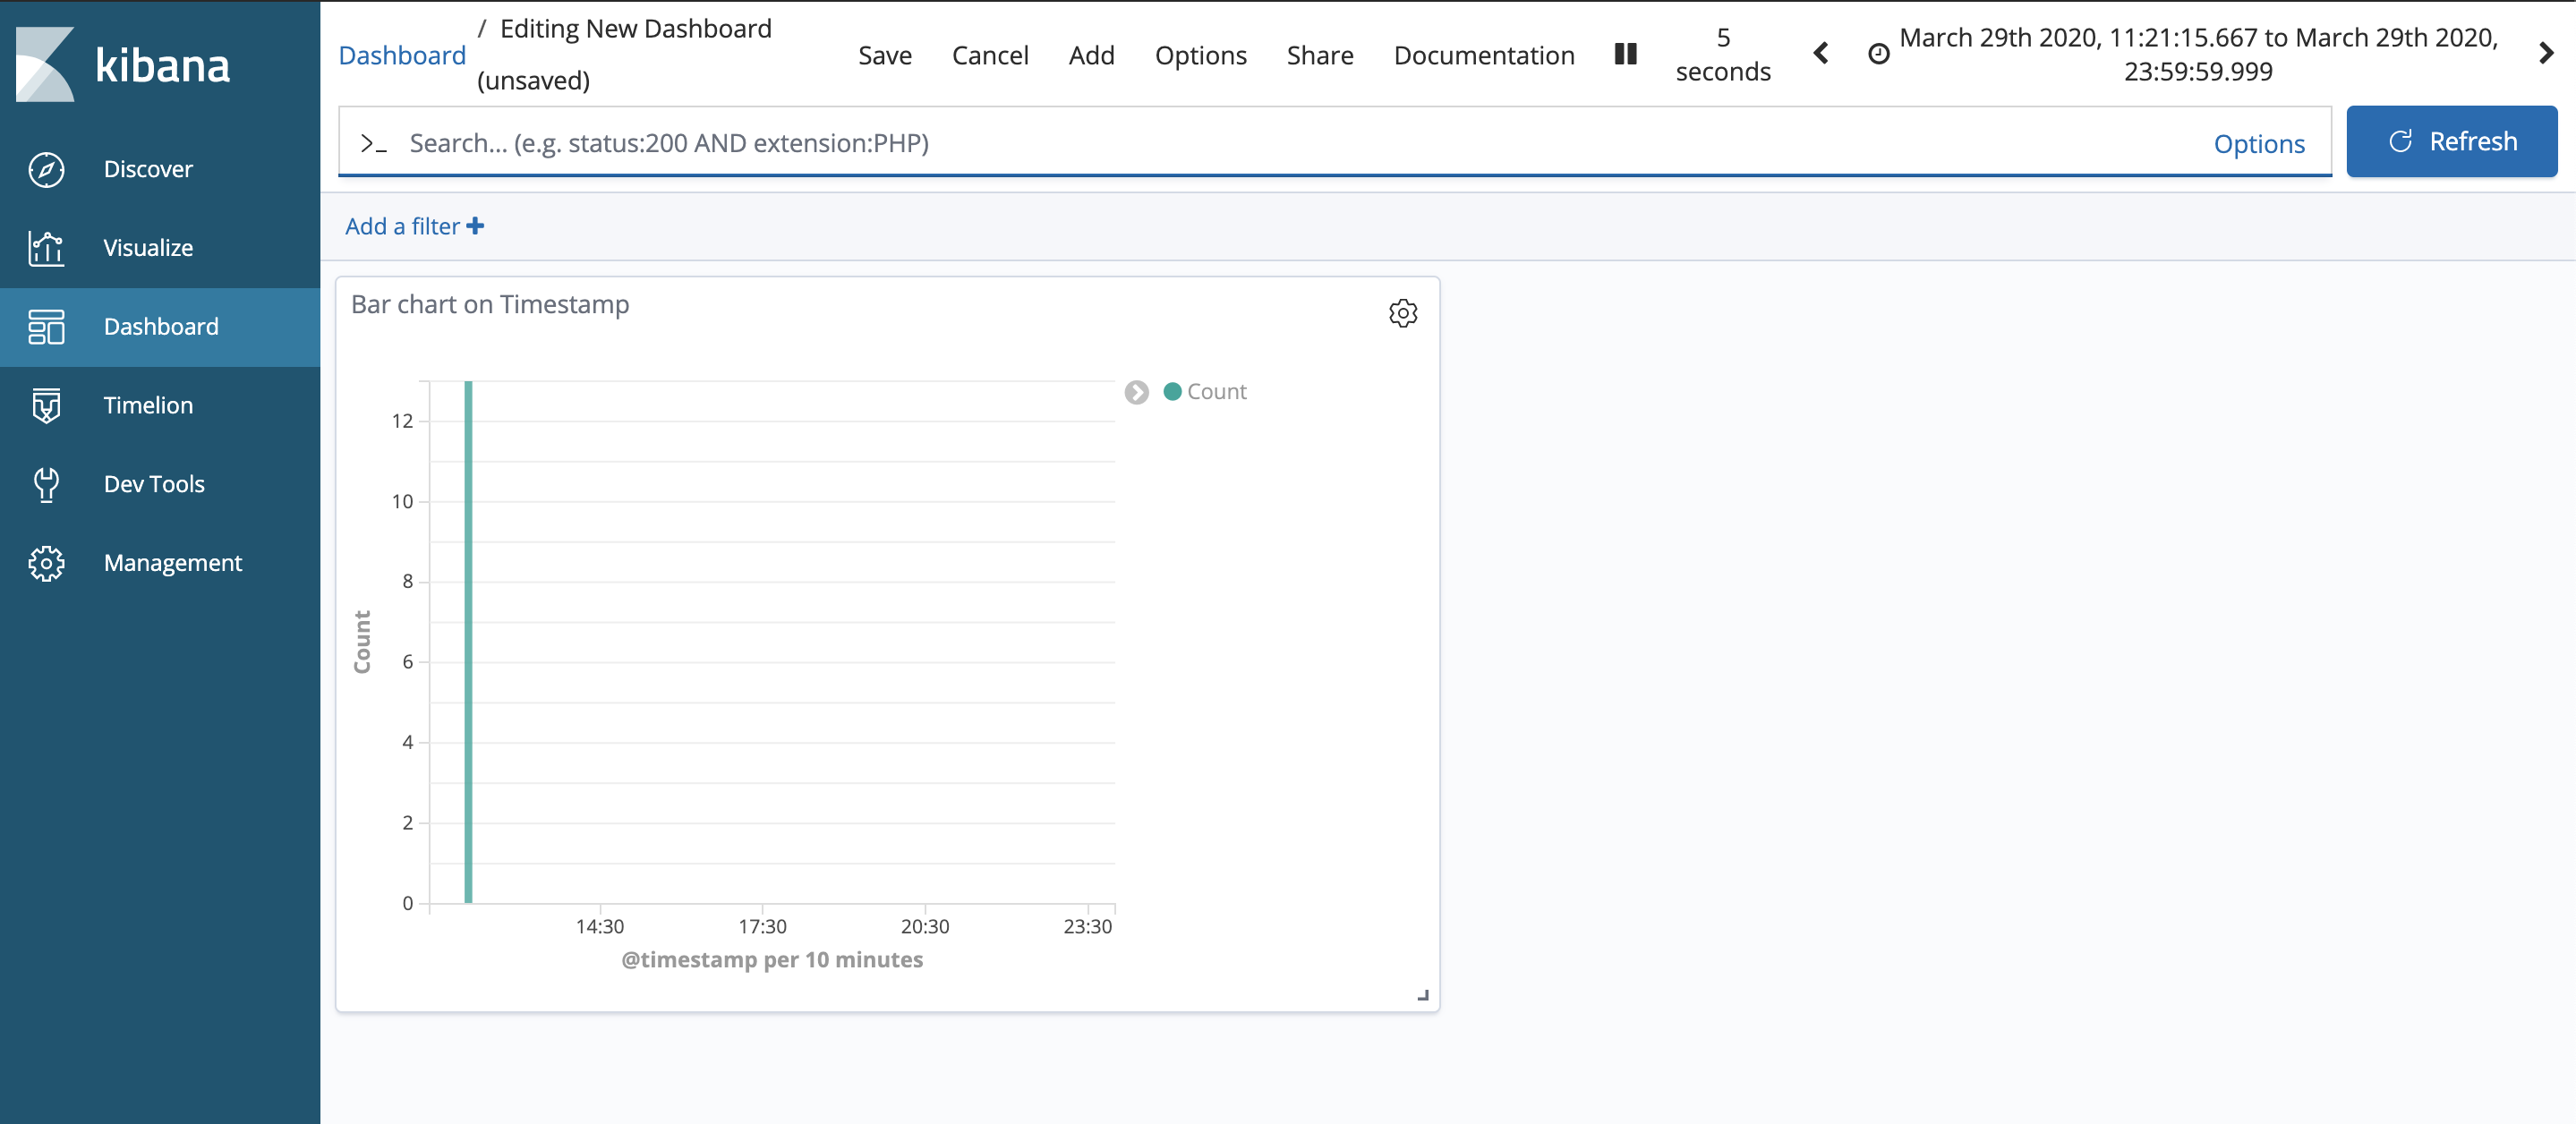Pause the auto-refresh interval
The width and height of the screenshot is (2576, 1124).
pyautogui.click(x=1625, y=55)
